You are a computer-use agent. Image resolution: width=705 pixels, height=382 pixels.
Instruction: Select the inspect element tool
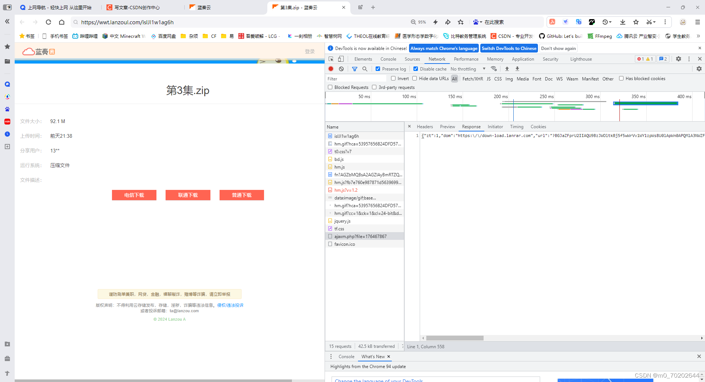click(x=331, y=59)
